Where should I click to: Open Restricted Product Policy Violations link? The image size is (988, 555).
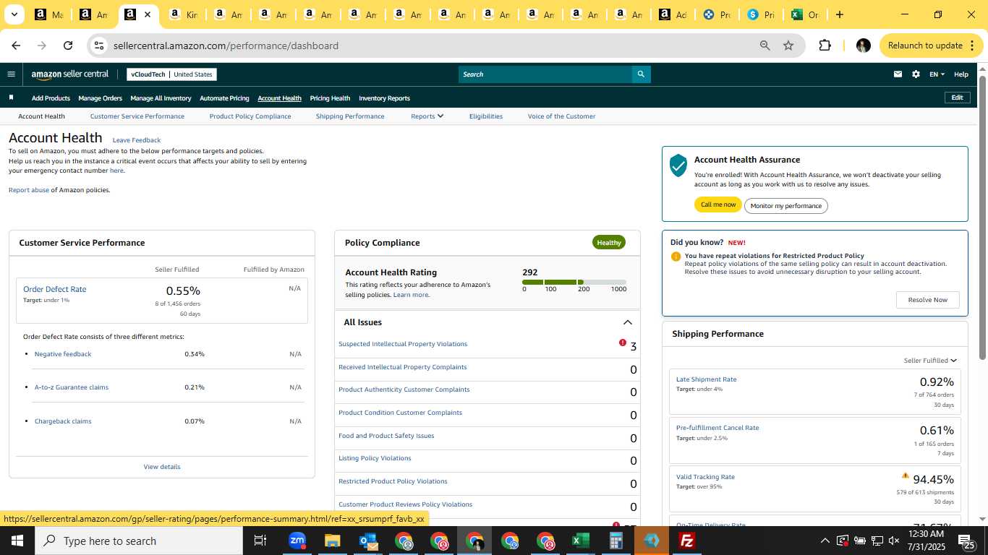tap(393, 481)
